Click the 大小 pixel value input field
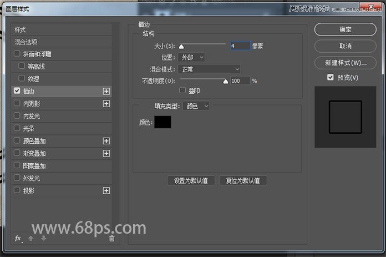This screenshot has width=386, height=257. pyautogui.click(x=240, y=46)
